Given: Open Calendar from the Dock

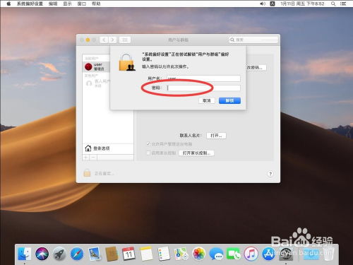Looking at the screenshot, I should [x=128, y=254].
